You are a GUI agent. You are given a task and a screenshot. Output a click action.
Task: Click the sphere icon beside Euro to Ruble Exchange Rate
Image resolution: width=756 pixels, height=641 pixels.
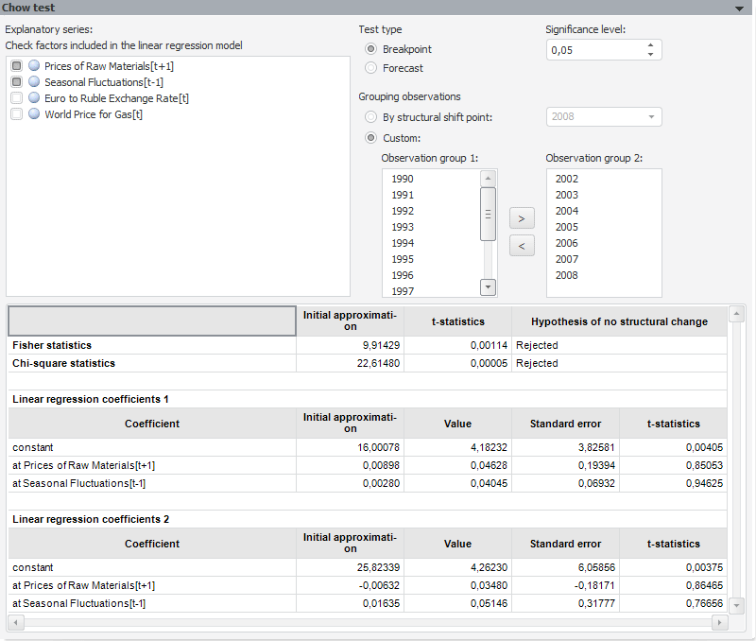(x=34, y=98)
